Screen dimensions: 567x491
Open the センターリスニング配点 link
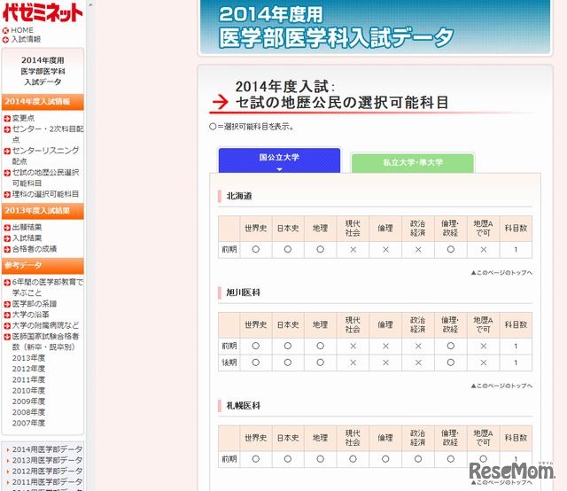point(44,156)
